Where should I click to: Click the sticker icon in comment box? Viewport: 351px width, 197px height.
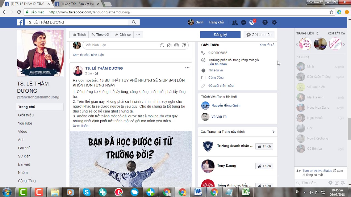(184, 45)
